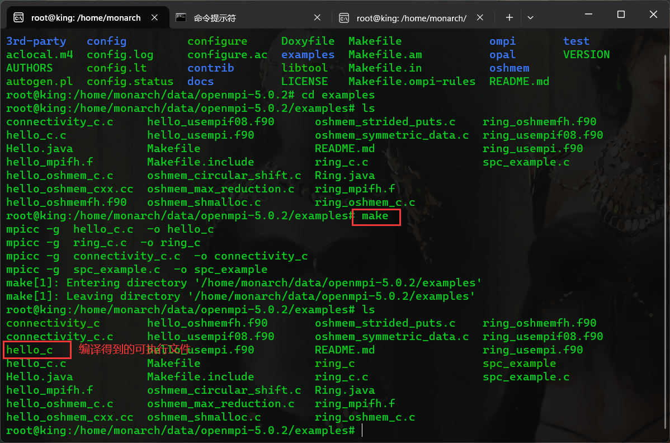Click the 'mpicc -g connectivity_c.c' output line

point(157,256)
